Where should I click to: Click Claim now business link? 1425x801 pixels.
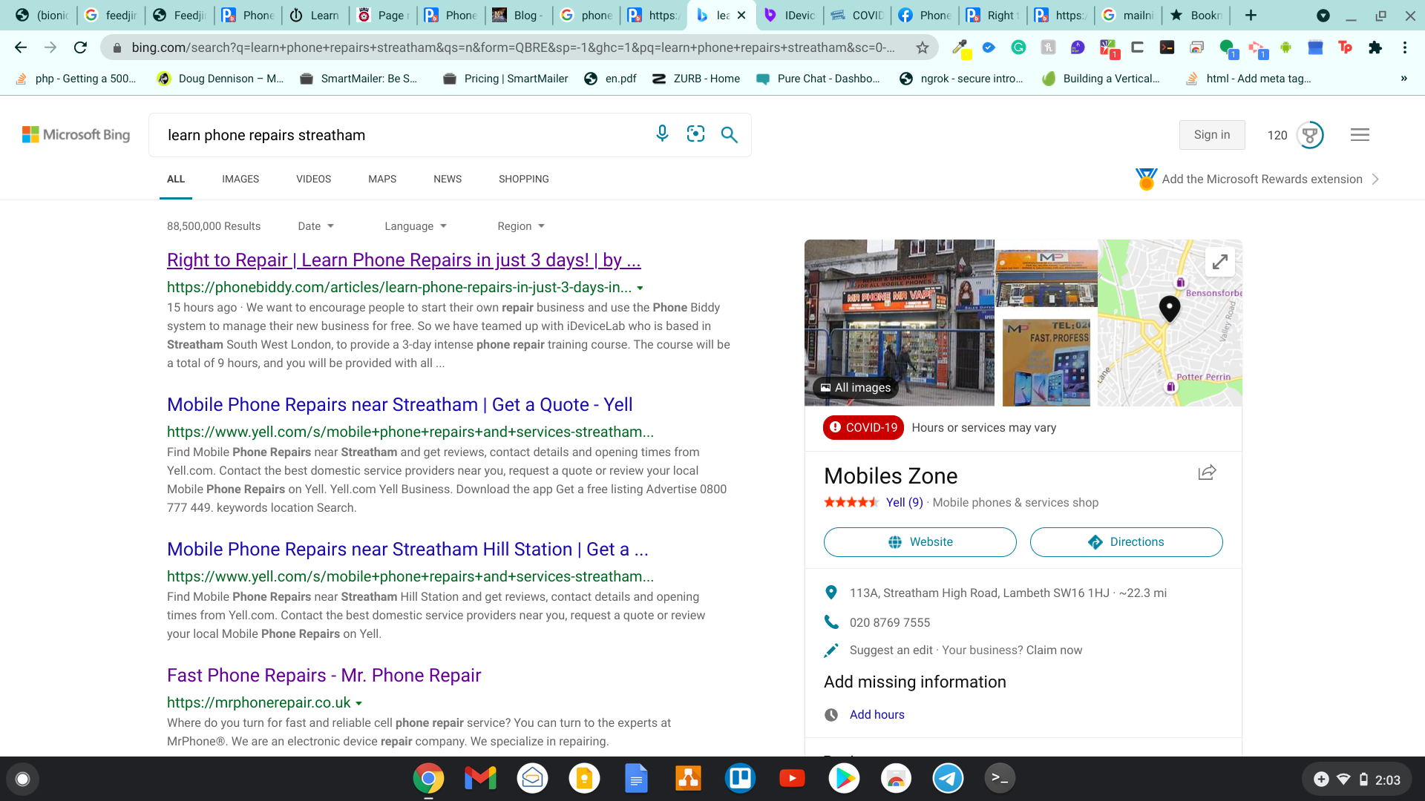[1054, 650]
